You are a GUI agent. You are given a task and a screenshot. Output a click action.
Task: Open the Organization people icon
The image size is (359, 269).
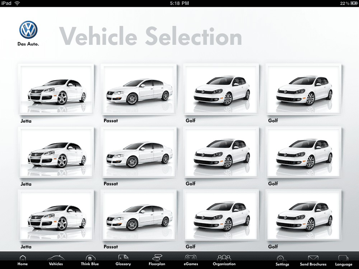click(x=224, y=258)
